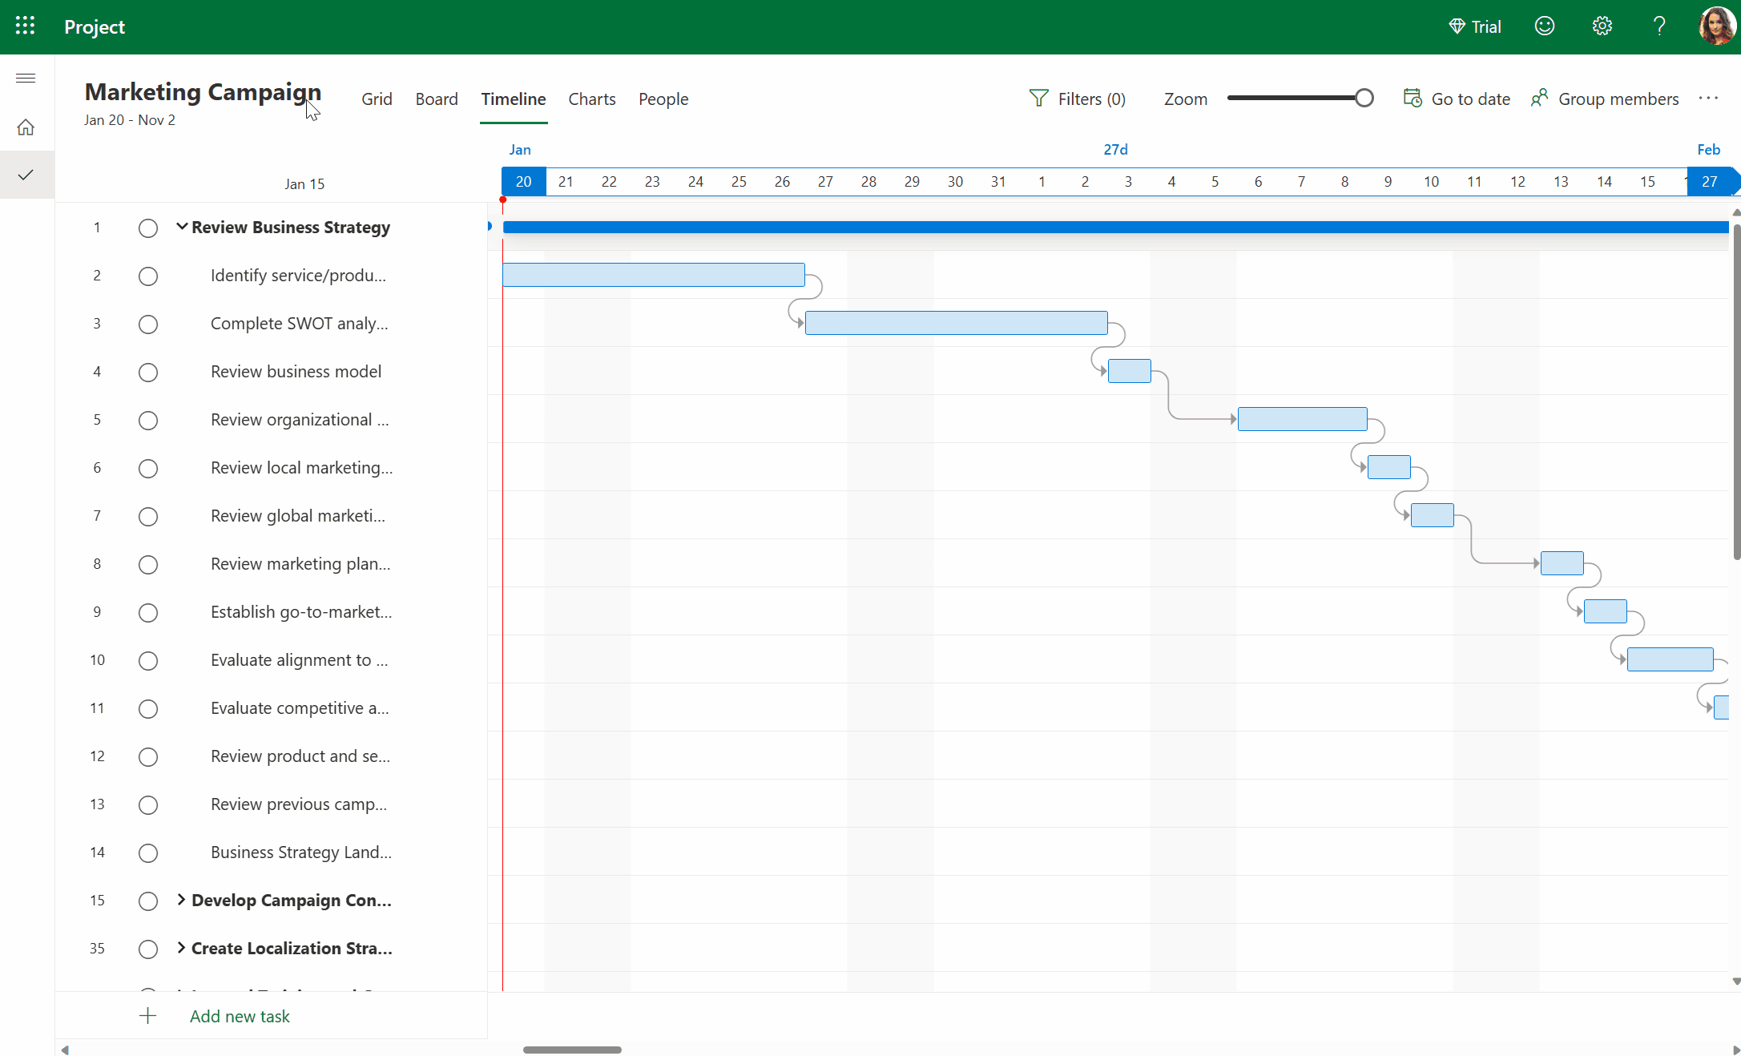Open the Filters panel
The height and width of the screenshot is (1056, 1741).
point(1078,98)
